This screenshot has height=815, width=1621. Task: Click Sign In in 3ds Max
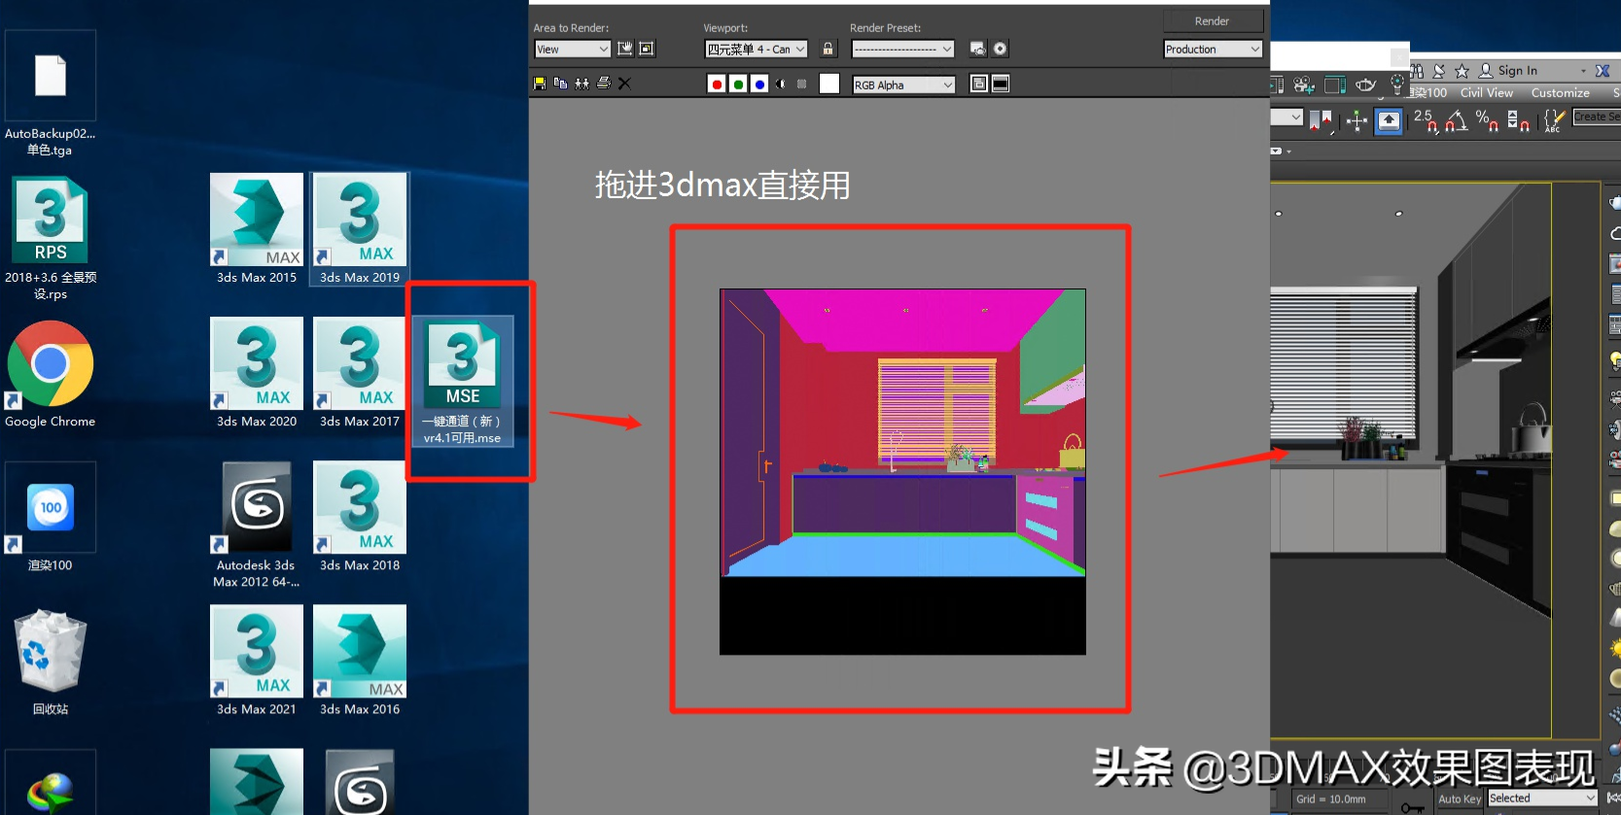[1518, 71]
